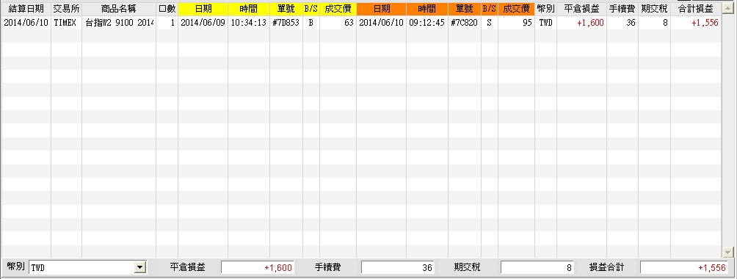Click the orange 日期 column header
This screenshot has width=737, height=279.
pyautogui.click(x=381, y=9)
